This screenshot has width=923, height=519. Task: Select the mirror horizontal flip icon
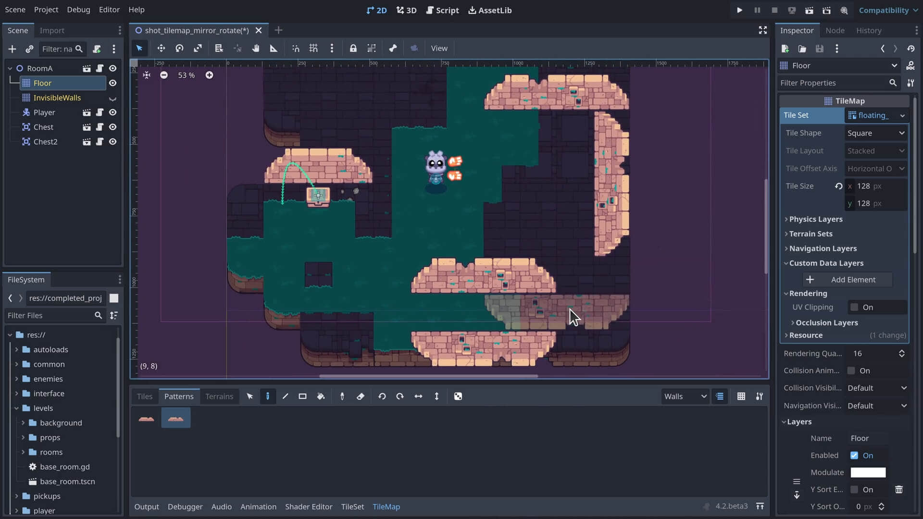pyautogui.click(x=418, y=396)
